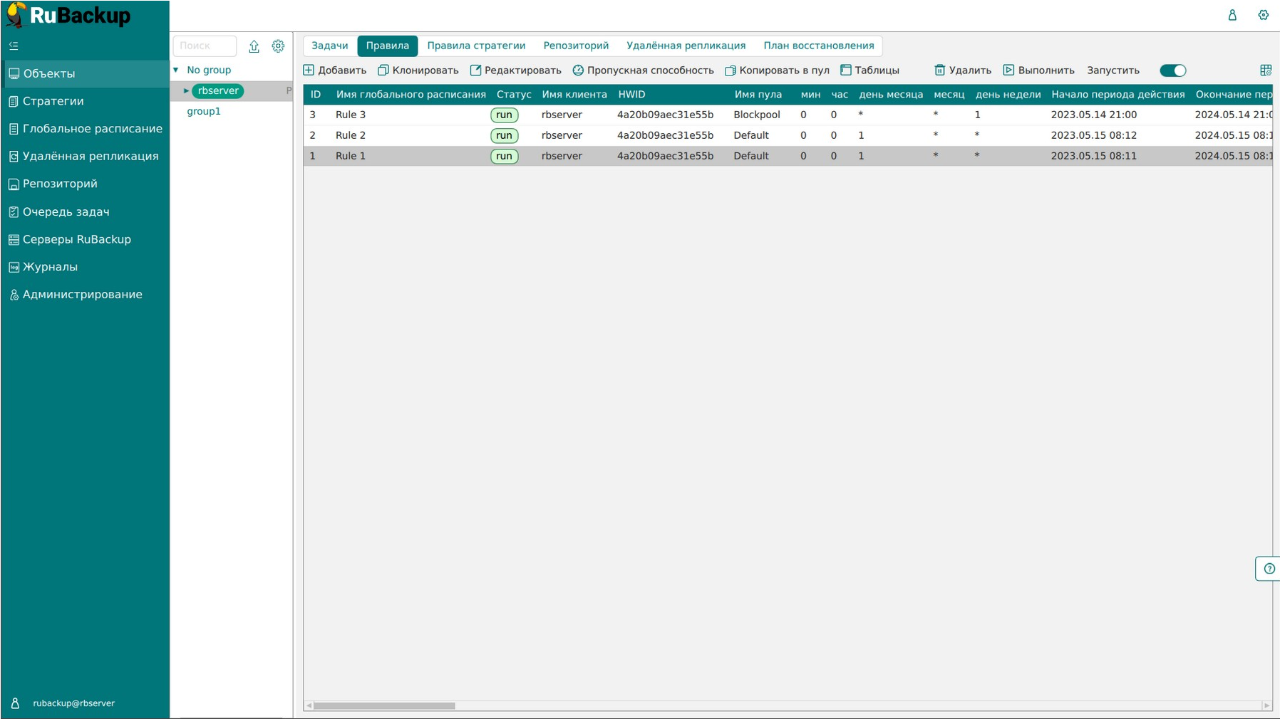This screenshot has height=719, width=1280.
Task: Click the Удалить delete button
Action: point(962,70)
